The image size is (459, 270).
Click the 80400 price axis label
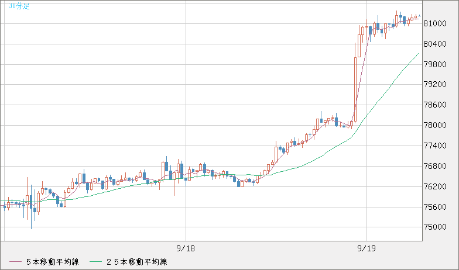(x=435, y=44)
